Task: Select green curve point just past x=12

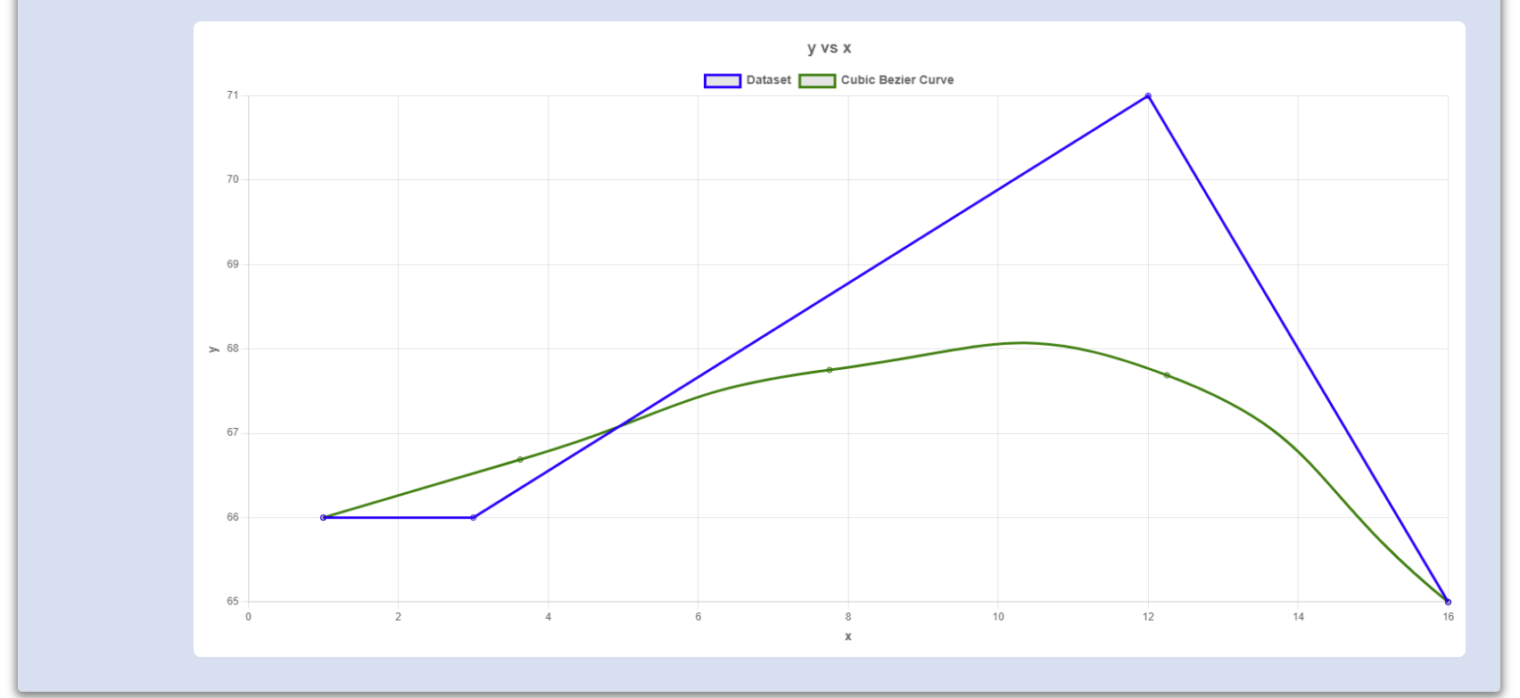Action: click(1167, 375)
